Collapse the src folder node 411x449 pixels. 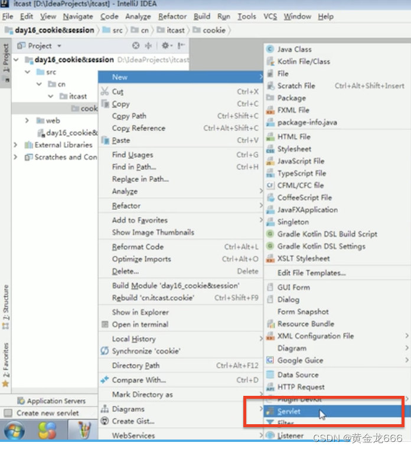coord(28,72)
